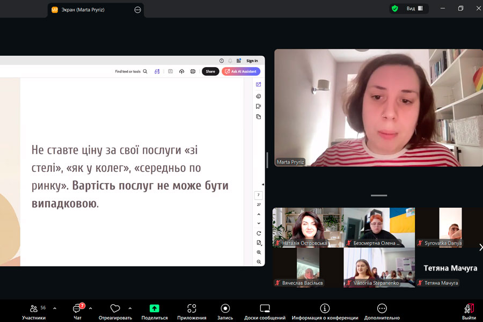Viewport: 483px width, 322px height.
Task: Select the Viktoriia Stepanenko video thumbnail
Action: pos(379,267)
